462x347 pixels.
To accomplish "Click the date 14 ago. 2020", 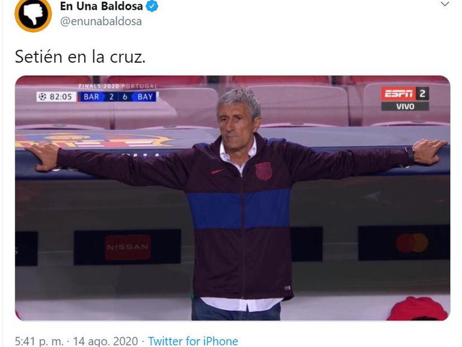I will (x=105, y=341).
